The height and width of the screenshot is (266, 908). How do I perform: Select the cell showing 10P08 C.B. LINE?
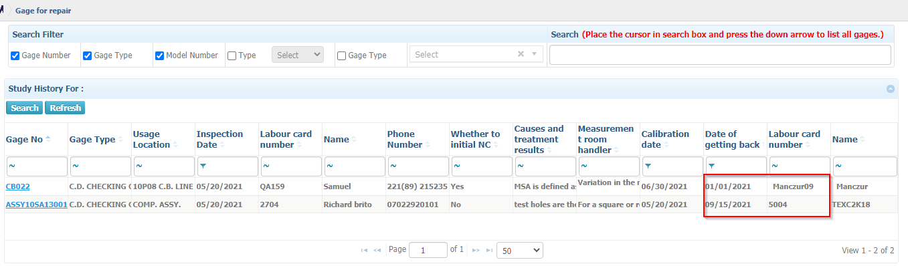pyautogui.click(x=163, y=186)
